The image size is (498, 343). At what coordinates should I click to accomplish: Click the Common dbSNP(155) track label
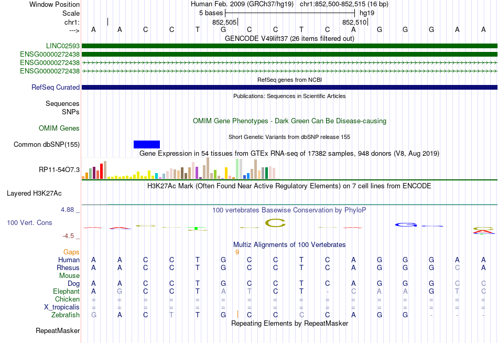47,145
